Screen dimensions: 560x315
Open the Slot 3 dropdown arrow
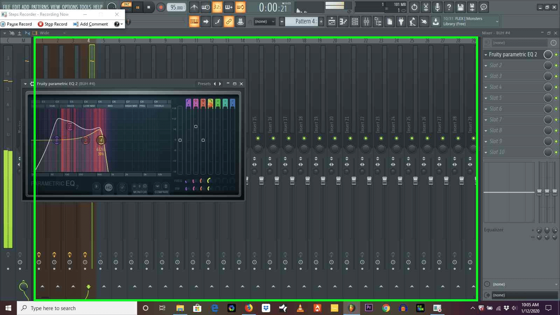coord(486,76)
